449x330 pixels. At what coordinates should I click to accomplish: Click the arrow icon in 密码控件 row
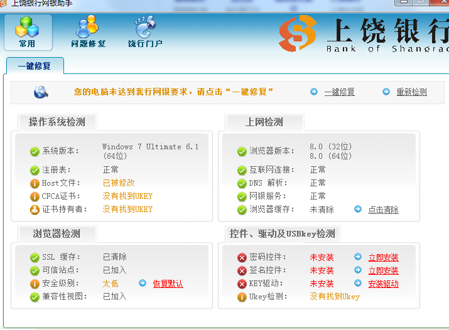(x=358, y=257)
